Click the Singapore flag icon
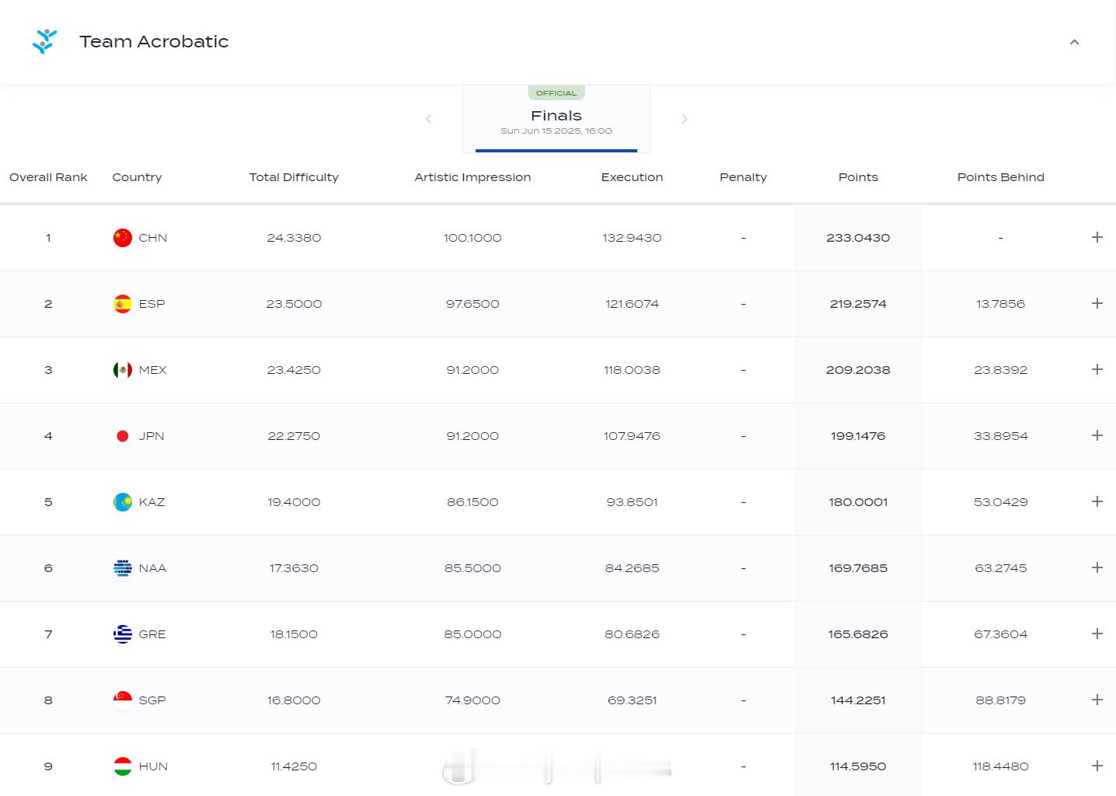This screenshot has width=1116, height=796. 123,700
